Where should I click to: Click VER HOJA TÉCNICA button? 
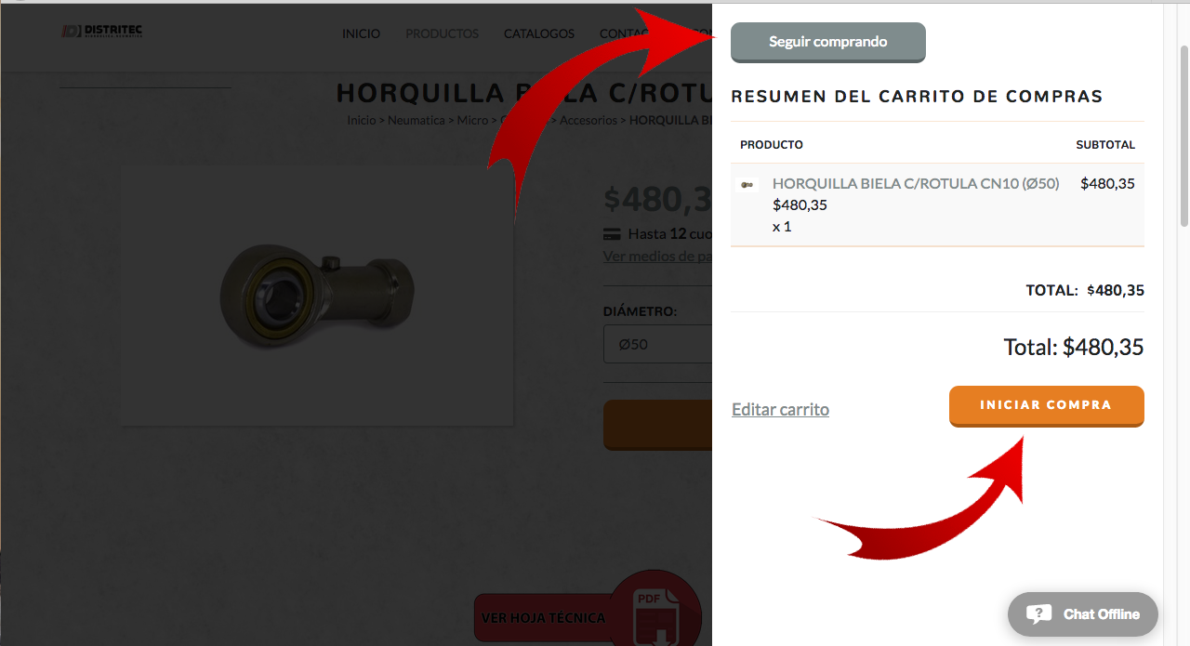coord(543,617)
